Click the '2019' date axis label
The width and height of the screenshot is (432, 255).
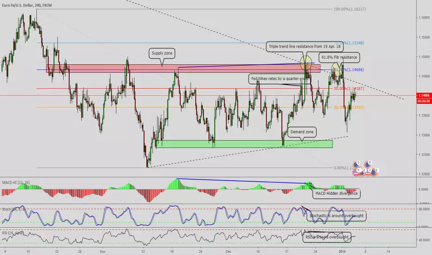342,251
